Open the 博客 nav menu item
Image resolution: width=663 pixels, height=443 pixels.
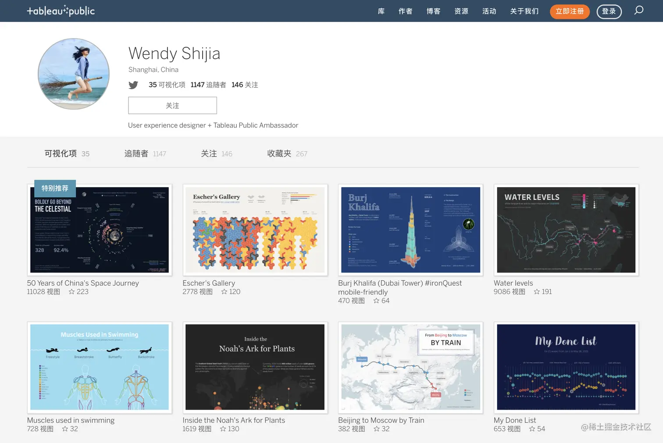point(433,11)
